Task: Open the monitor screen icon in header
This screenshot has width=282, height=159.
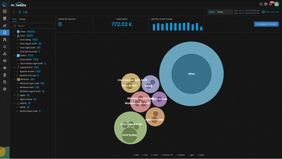Action: [266, 4]
